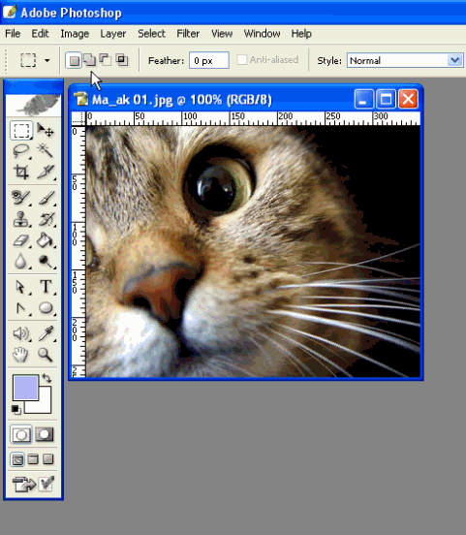The height and width of the screenshot is (535, 466).
Task: Open the Style dropdown showing Normal
Action: tap(405, 61)
